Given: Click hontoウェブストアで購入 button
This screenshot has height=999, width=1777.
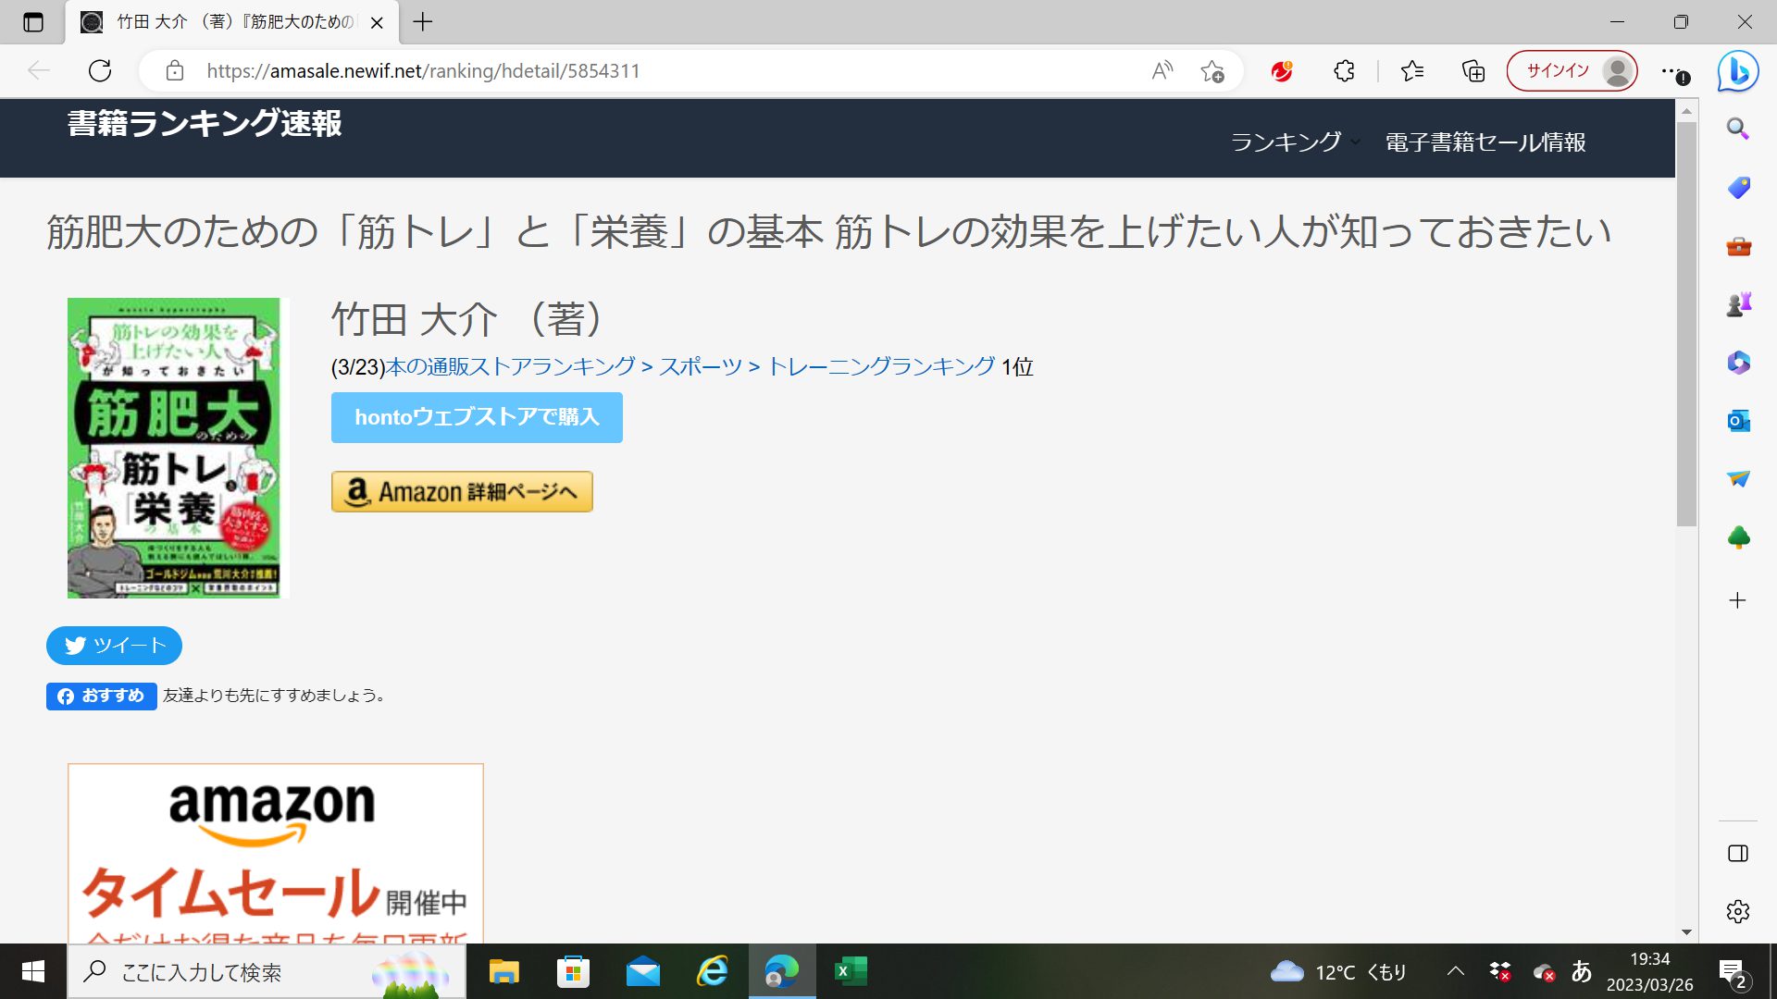Looking at the screenshot, I should [x=477, y=417].
